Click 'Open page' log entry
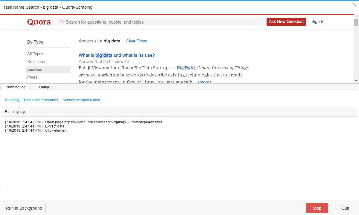This screenshot has width=359, height=215. click(x=83, y=122)
